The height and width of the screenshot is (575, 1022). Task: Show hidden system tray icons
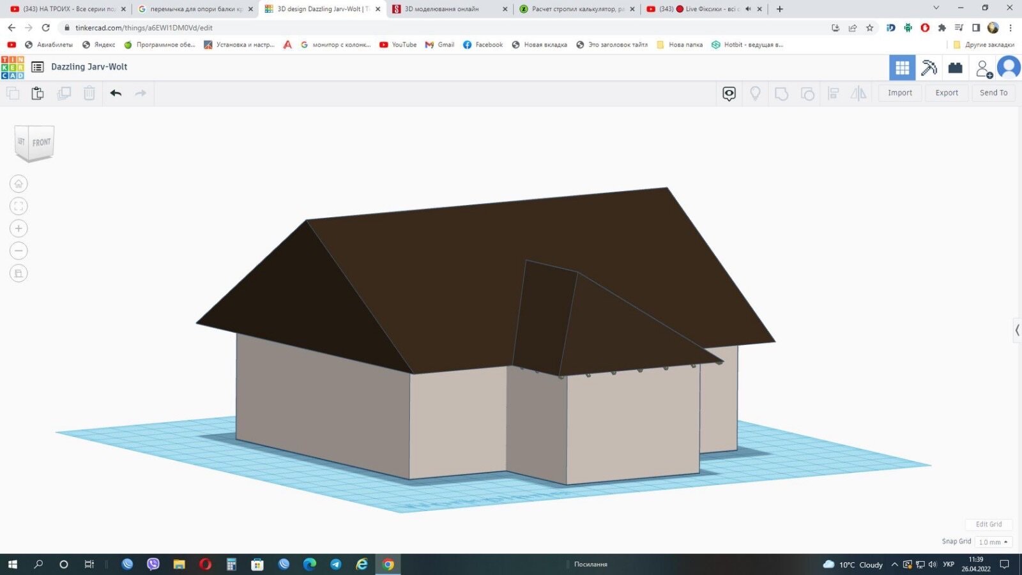(x=894, y=564)
